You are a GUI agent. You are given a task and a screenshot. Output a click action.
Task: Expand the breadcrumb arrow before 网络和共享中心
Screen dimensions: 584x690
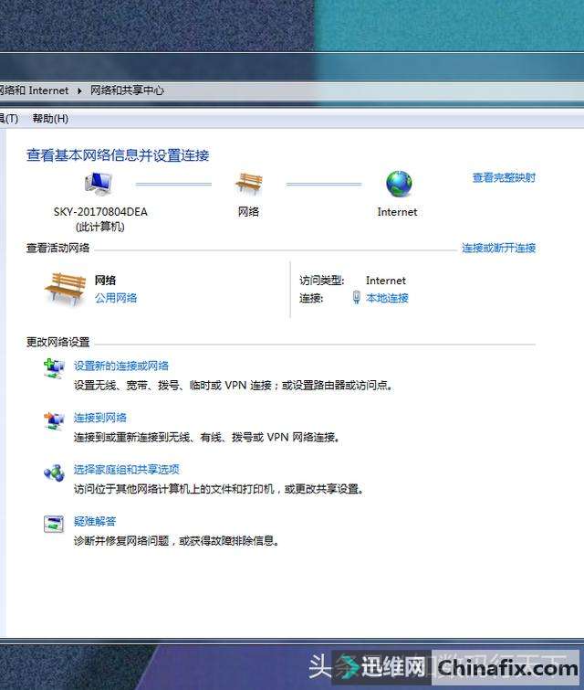[79, 90]
